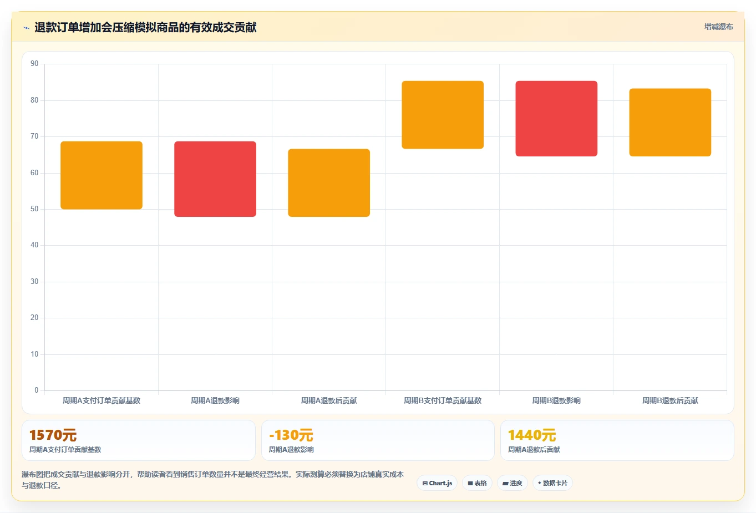Click the red 周期B退款影响 bar
This screenshot has width=756, height=513.
tap(556, 119)
